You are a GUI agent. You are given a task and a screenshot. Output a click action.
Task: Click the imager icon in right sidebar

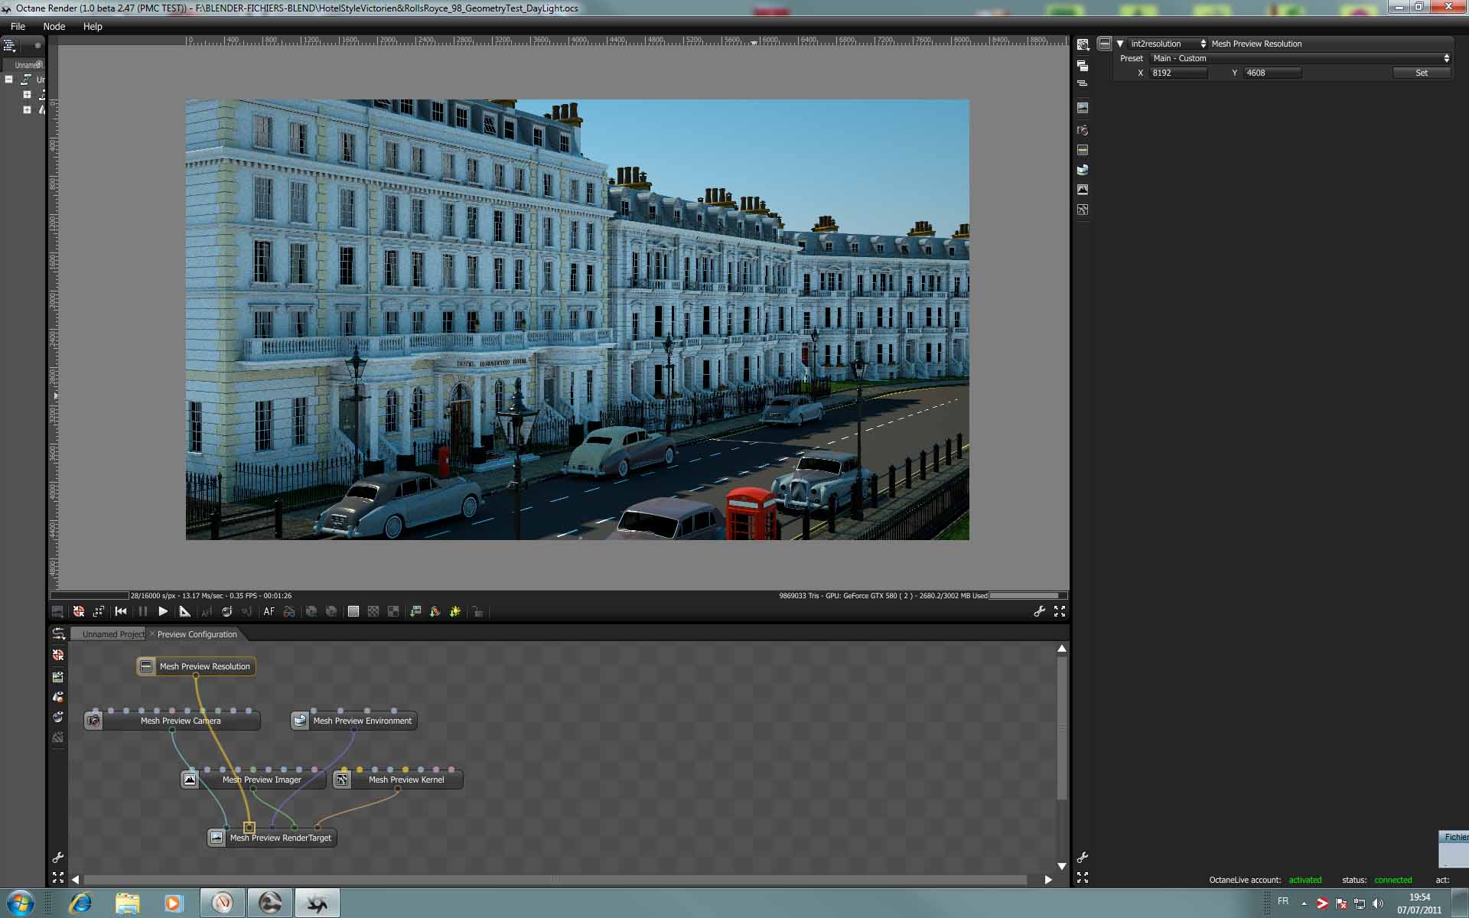1082,190
